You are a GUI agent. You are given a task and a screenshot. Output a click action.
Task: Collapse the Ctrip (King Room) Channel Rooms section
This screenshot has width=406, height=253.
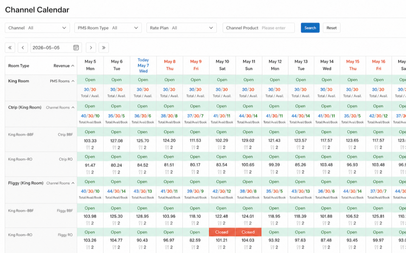tap(73, 107)
